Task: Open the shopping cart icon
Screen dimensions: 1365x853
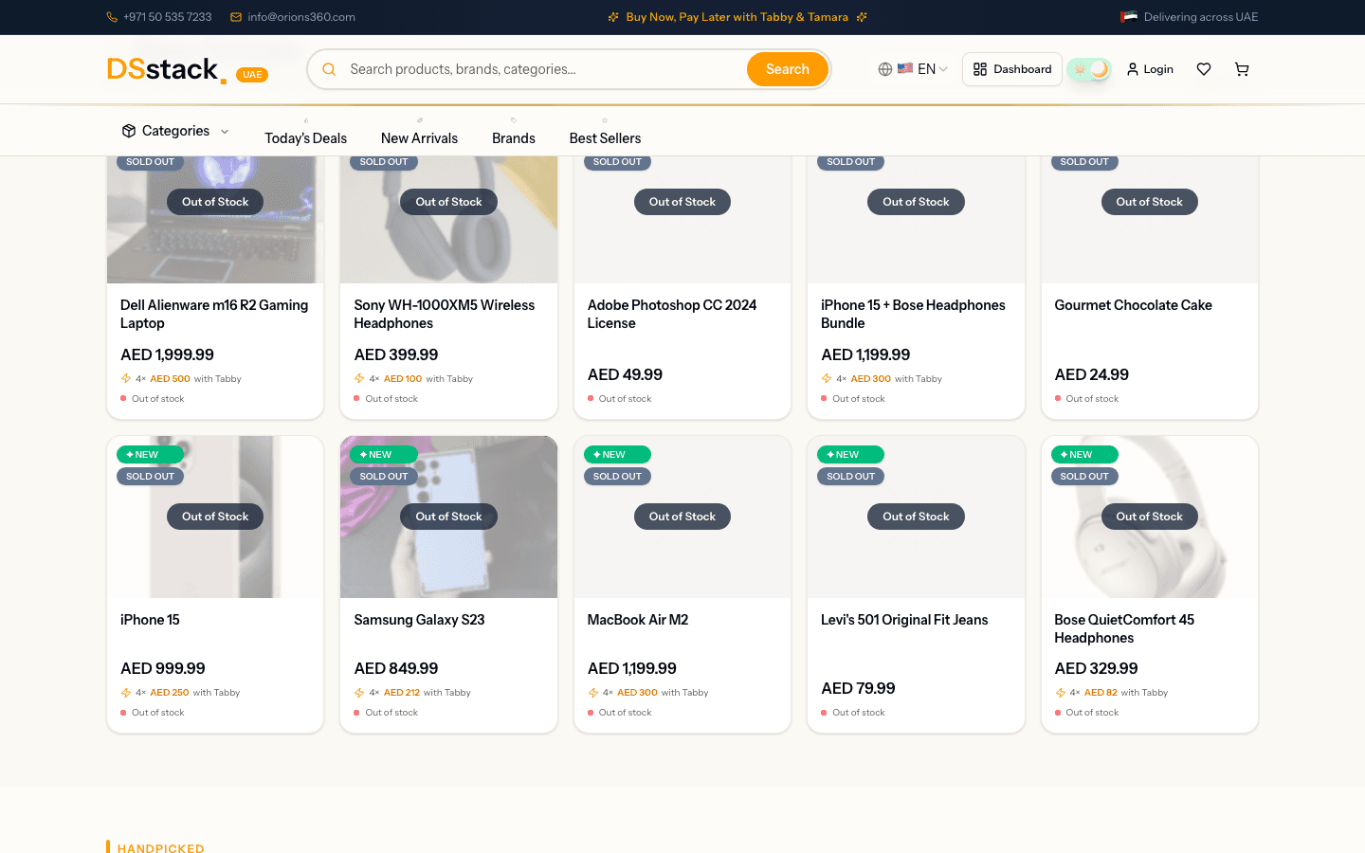Action: click(1242, 69)
